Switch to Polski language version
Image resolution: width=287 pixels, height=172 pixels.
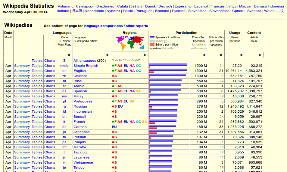pyautogui.click(x=128, y=11)
